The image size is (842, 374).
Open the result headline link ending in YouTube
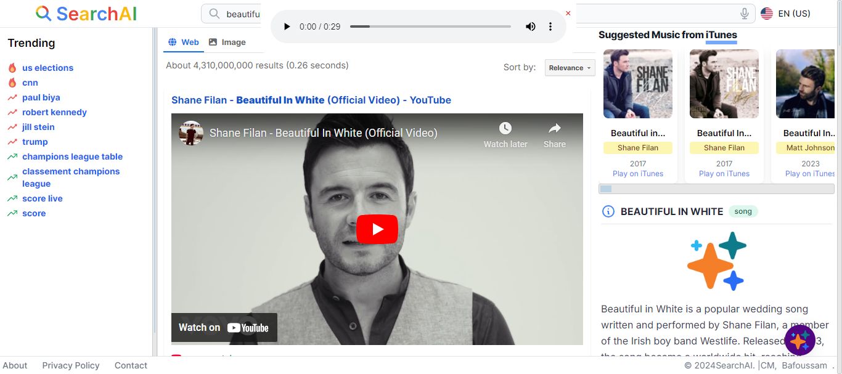click(x=311, y=100)
